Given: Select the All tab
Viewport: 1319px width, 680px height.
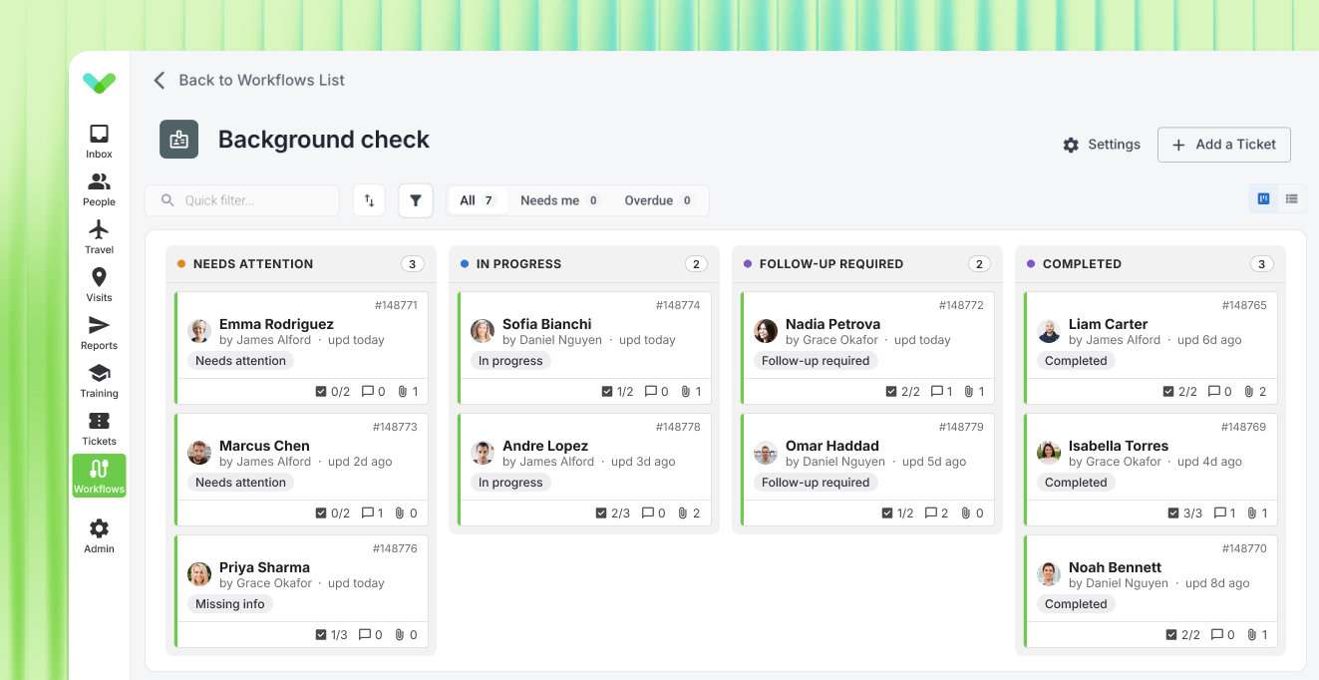Looking at the screenshot, I should [478, 200].
